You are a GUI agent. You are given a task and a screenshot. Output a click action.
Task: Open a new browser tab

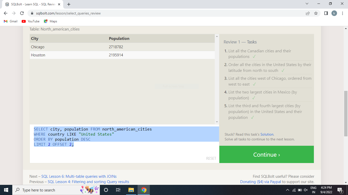69,4
